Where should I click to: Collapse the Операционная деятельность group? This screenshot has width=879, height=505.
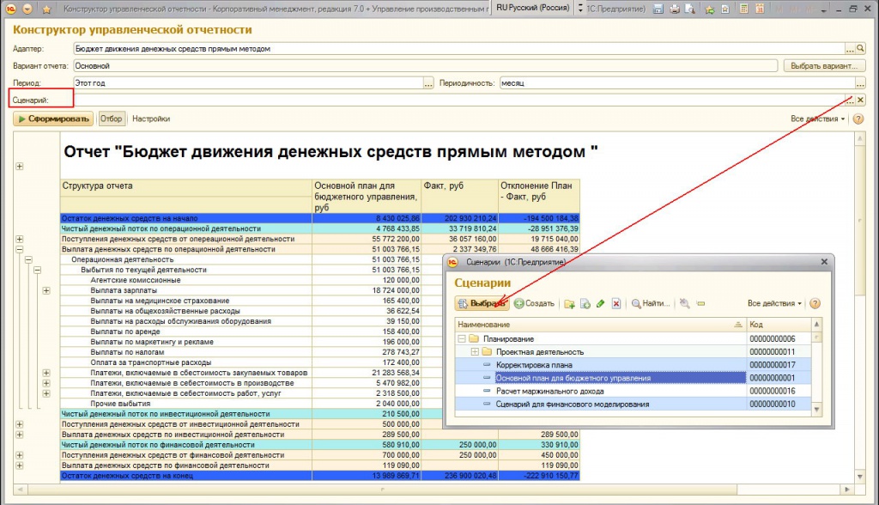pyautogui.click(x=28, y=259)
